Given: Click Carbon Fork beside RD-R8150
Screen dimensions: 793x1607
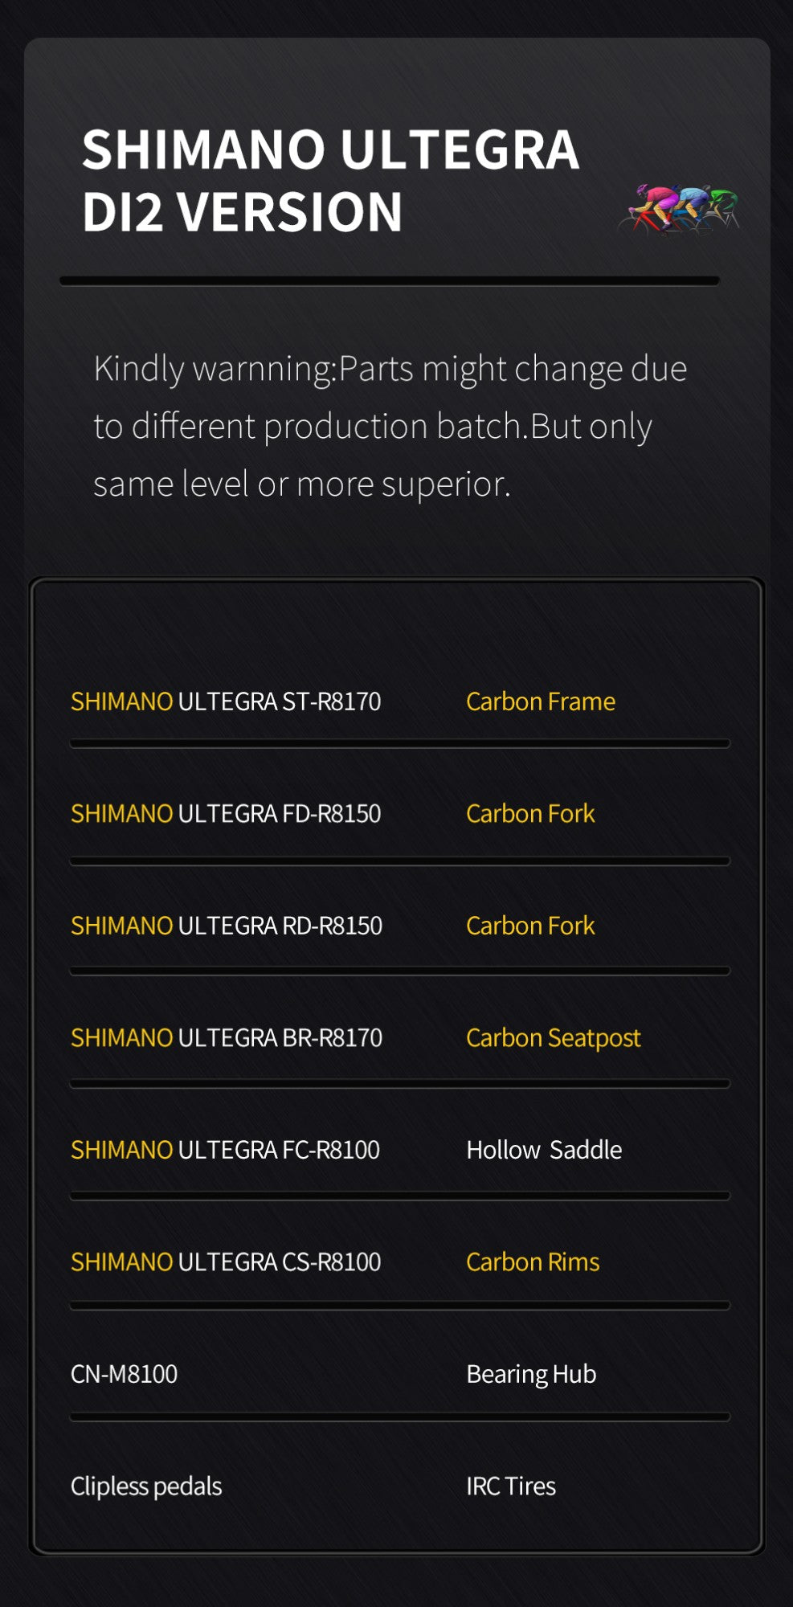Looking at the screenshot, I should click(530, 926).
